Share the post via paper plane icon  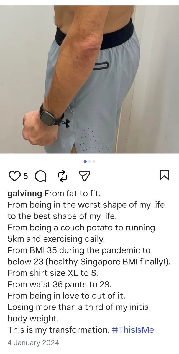click(85, 176)
